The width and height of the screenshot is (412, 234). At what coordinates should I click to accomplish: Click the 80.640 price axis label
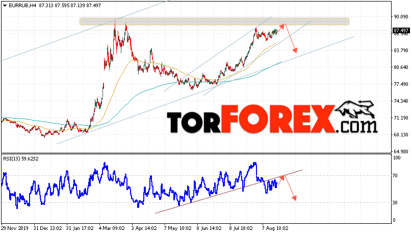click(x=401, y=67)
